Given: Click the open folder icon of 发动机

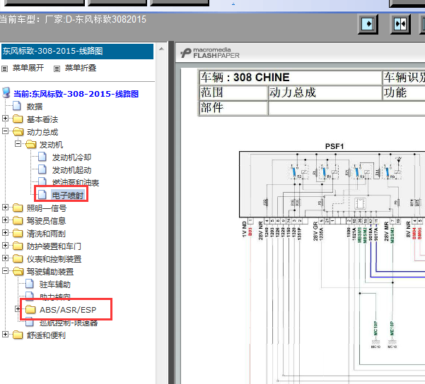Looking at the screenshot, I should (x=30, y=144).
